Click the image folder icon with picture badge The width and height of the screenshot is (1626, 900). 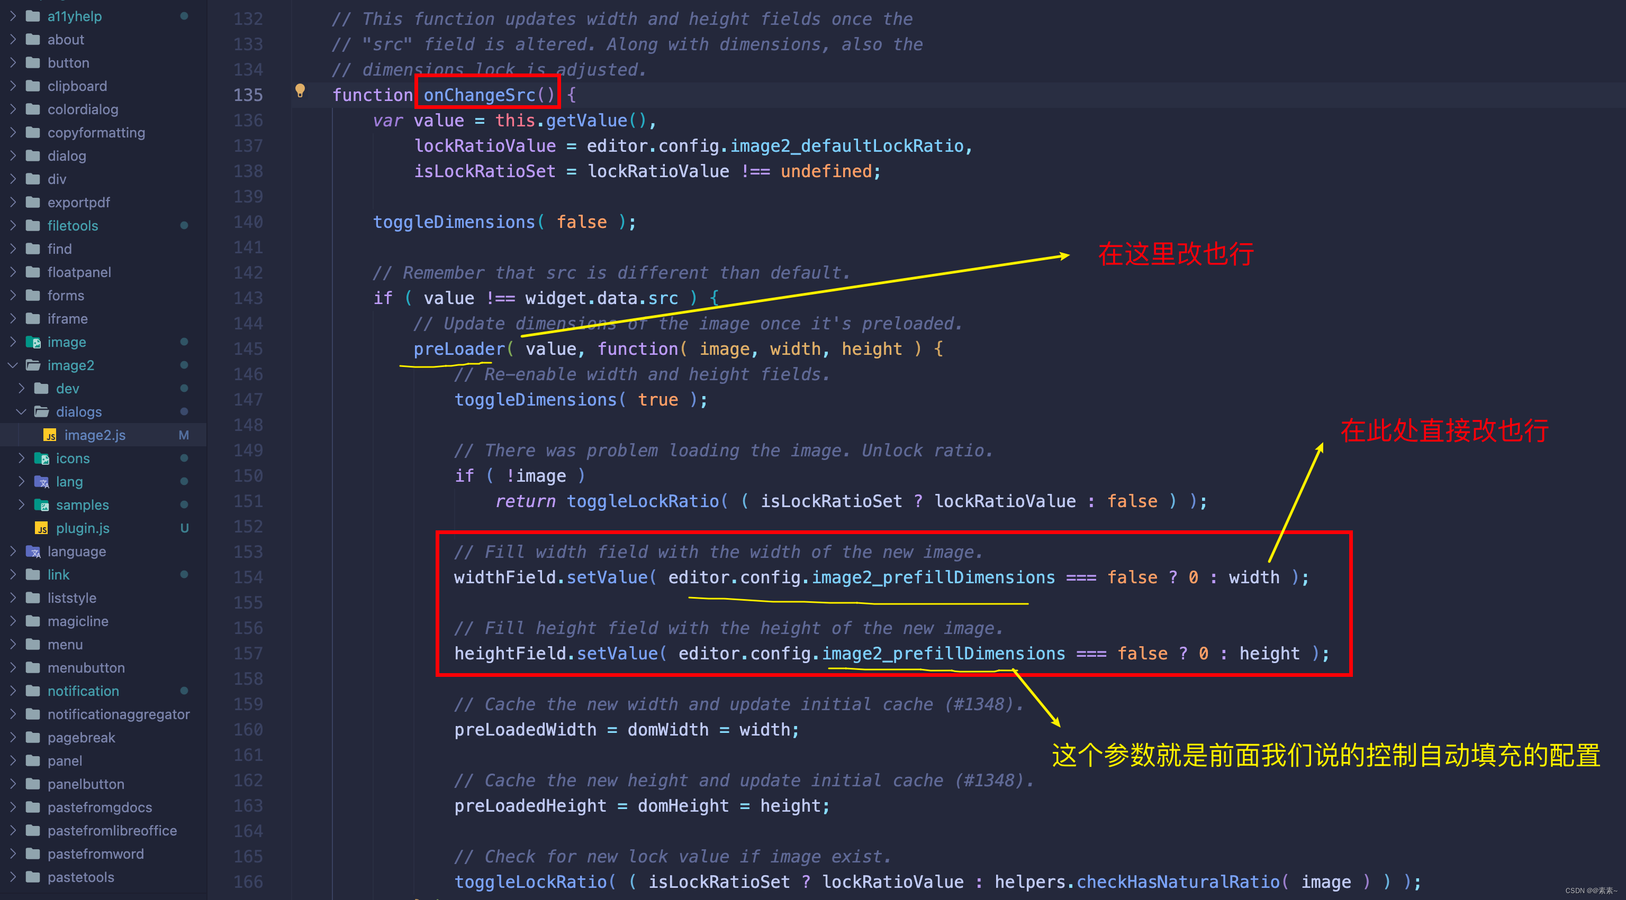click(x=33, y=342)
